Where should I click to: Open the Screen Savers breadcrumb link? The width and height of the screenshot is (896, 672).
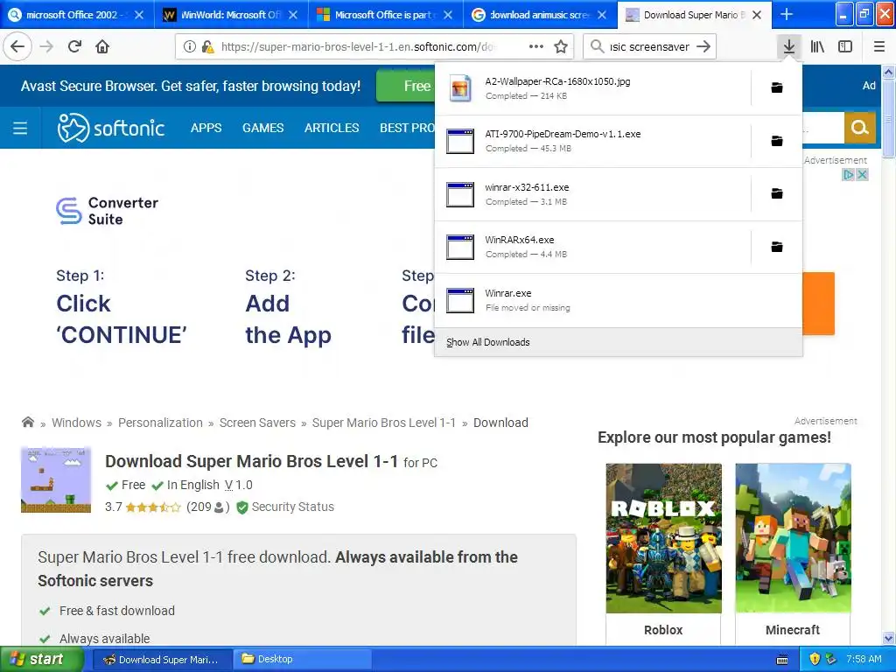257,423
